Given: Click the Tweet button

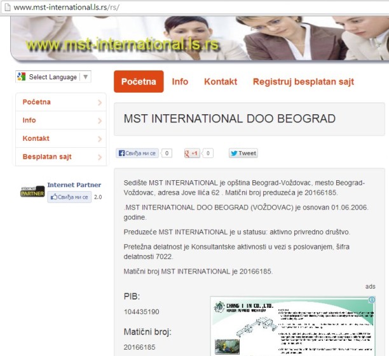Looking at the screenshot, I should tap(243, 153).
